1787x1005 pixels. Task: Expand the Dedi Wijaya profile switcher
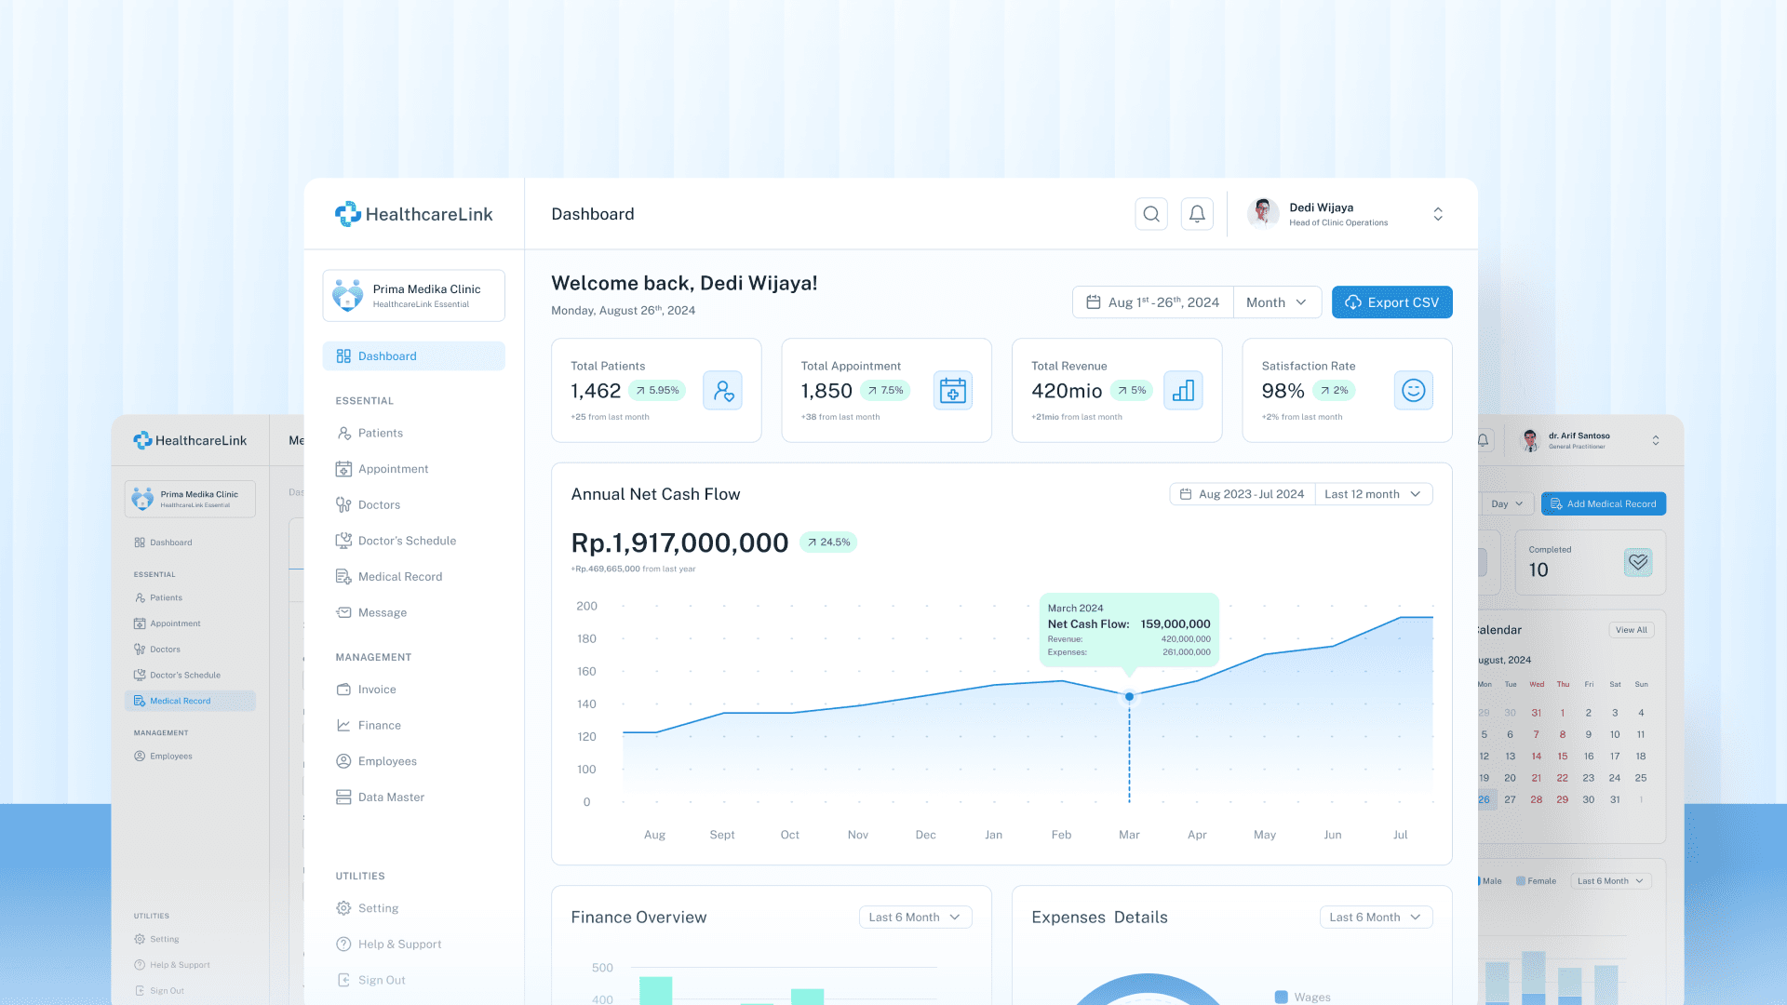click(x=1437, y=214)
